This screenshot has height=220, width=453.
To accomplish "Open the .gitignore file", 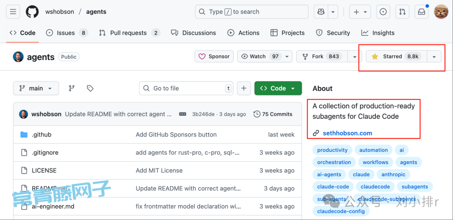I will (45, 152).
